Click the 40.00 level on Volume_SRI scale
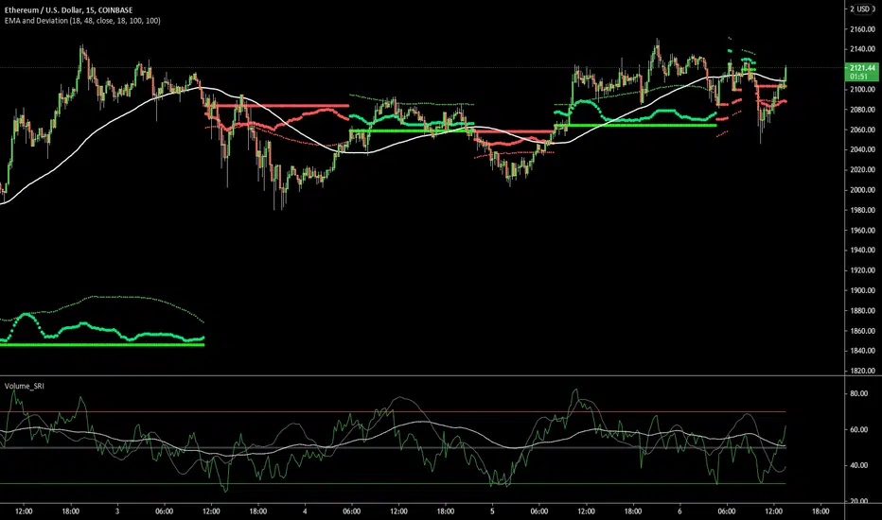The image size is (882, 520). (x=858, y=465)
